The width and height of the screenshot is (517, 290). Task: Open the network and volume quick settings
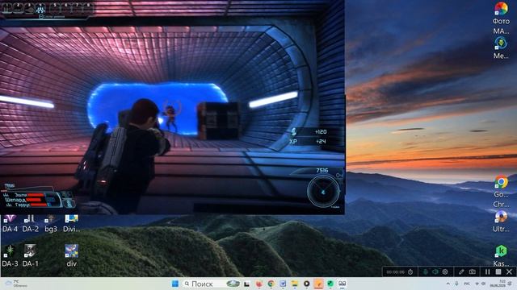coord(480,284)
